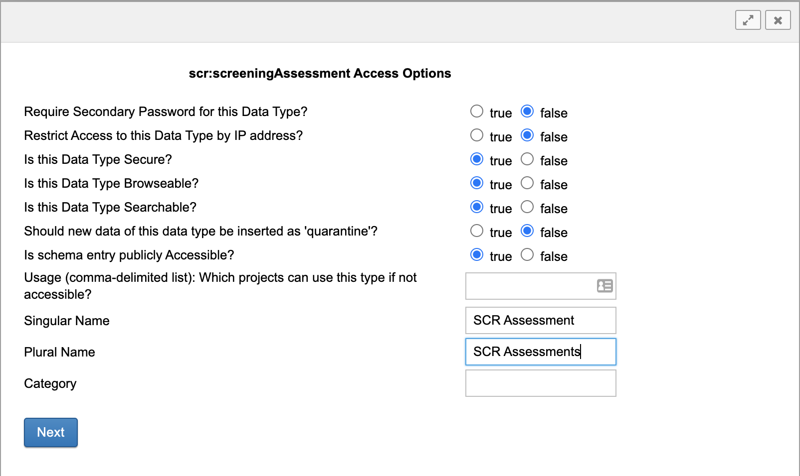
Task: Focus the Singular Name text field
Action: (541, 320)
